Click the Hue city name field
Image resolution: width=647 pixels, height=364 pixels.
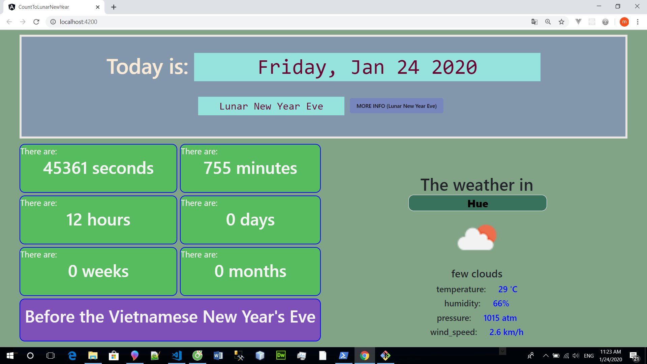[x=477, y=203]
